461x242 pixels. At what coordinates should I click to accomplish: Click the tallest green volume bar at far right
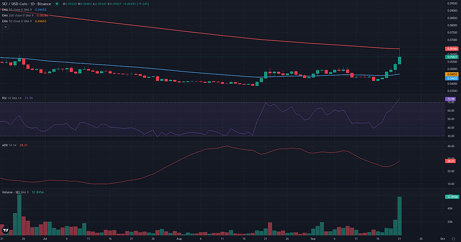click(399, 216)
